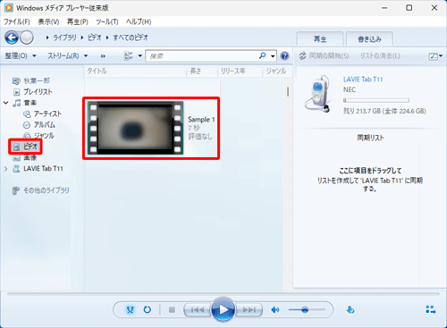This screenshot has width=447, height=328.
Task: Open the ファイル(F) menu
Action: click(17, 21)
